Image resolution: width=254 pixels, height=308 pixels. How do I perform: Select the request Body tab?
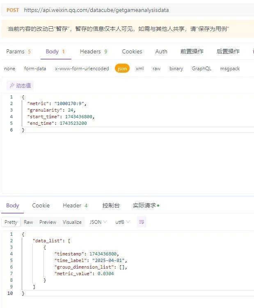pos(56,51)
